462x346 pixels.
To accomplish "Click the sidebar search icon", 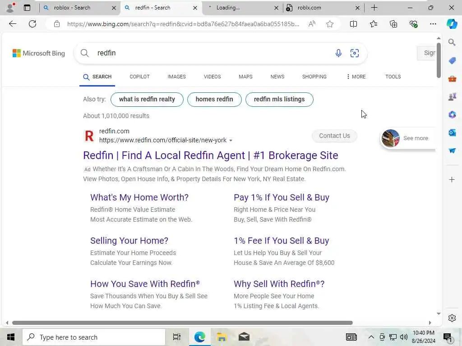I will click(x=452, y=42).
